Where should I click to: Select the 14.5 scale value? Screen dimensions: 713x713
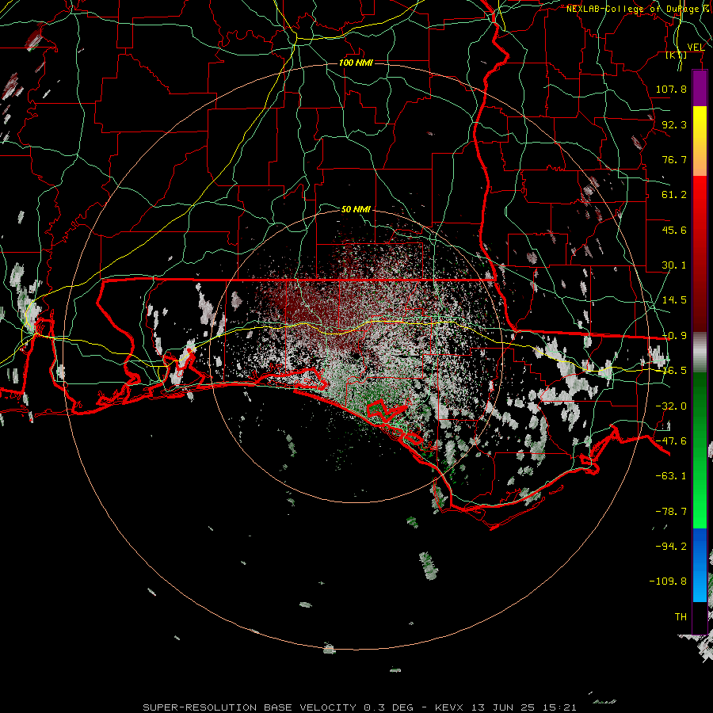tap(674, 300)
